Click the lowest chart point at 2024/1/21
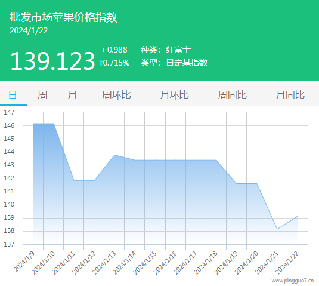The image size is (319, 286). tap(277, 229)
